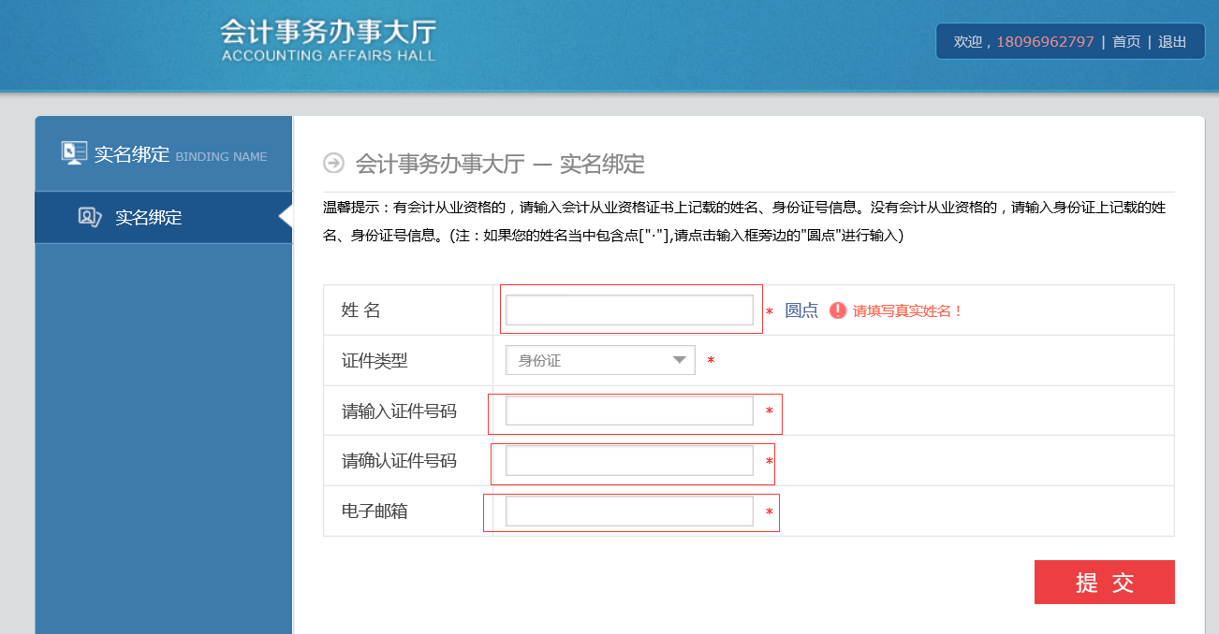Click the 圆点 dot insert link
This screenshot has height=634, width=1219.
click(801, 310)
